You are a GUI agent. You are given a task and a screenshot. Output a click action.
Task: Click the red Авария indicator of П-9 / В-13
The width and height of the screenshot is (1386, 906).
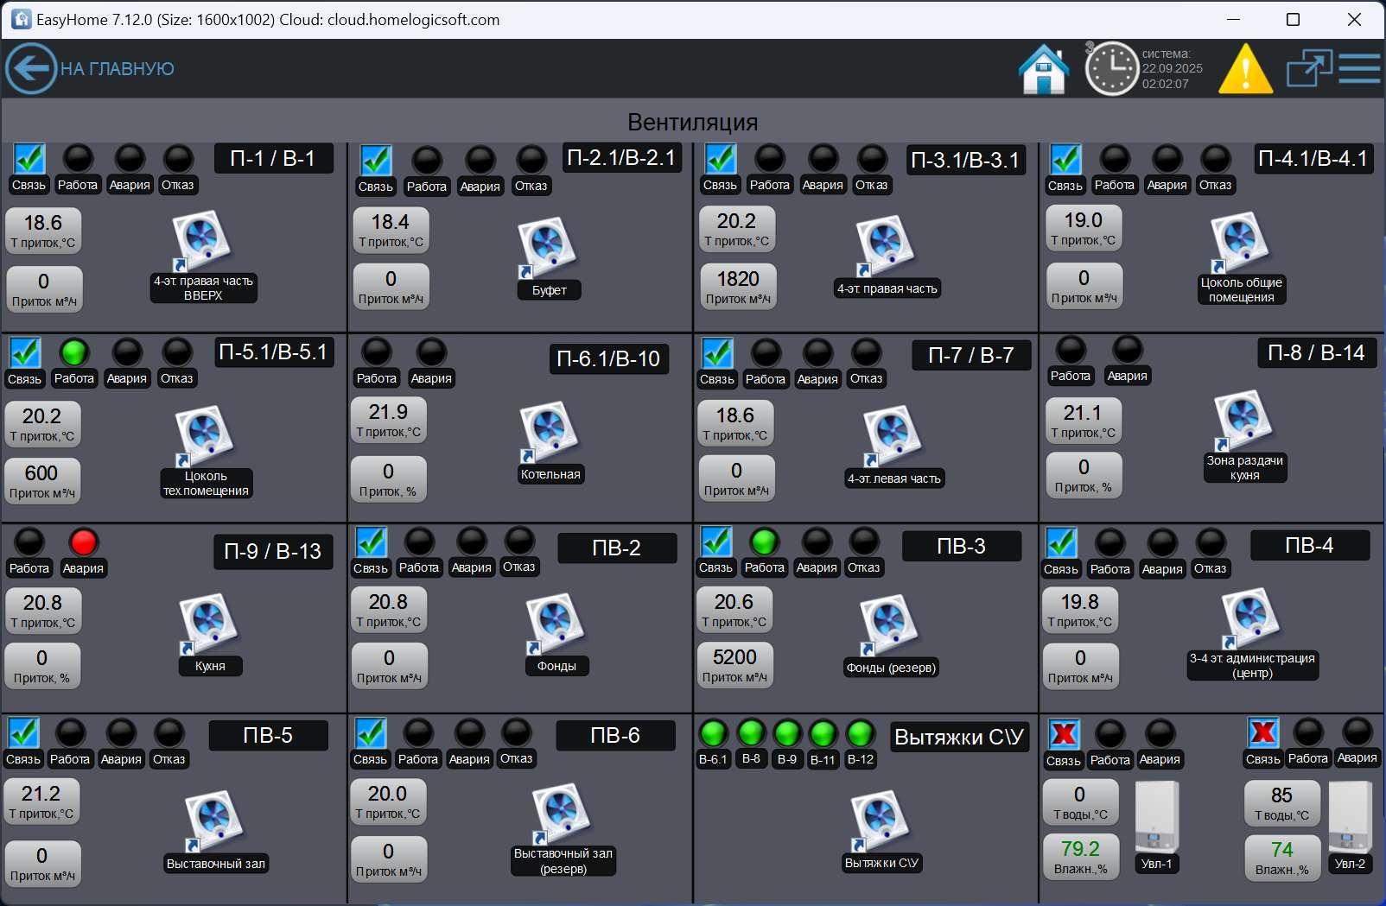(84, 542)
